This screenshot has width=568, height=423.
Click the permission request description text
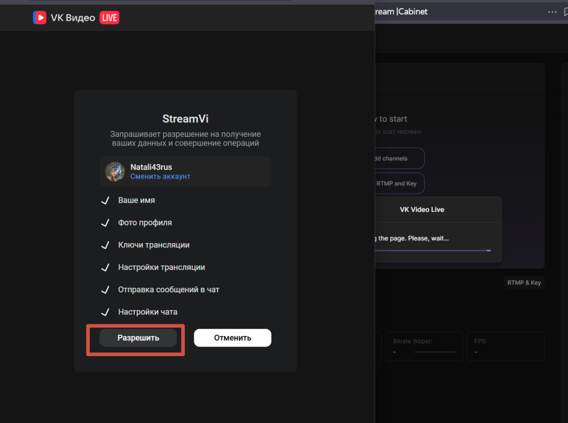click(x=186, y=139)
